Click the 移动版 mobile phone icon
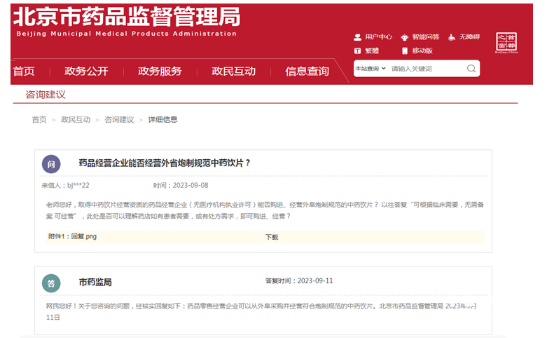Screen dimensions: 547x338 (x=405, y=51)
